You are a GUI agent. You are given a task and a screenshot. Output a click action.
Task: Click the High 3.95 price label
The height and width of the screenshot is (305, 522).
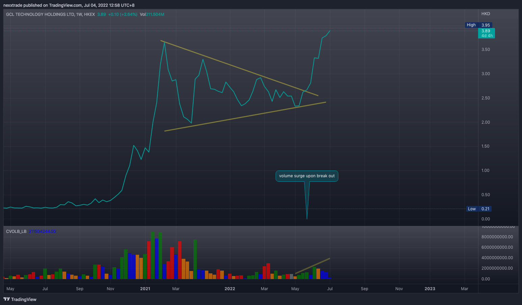[478, 25]
